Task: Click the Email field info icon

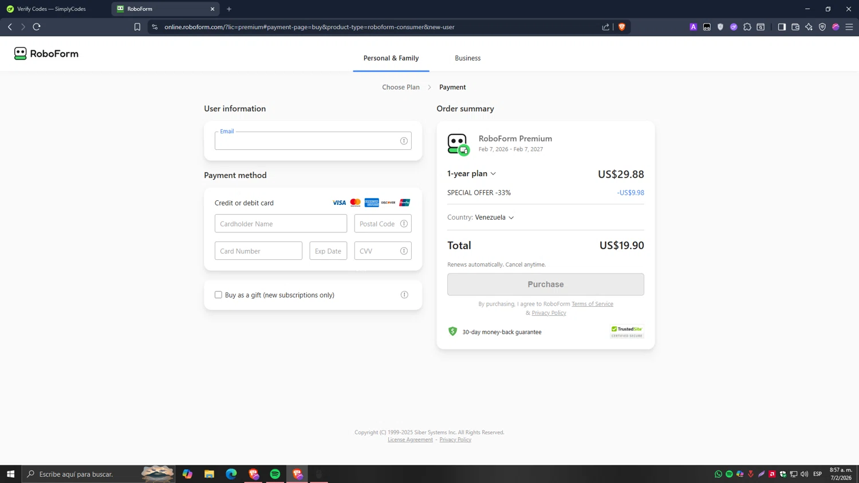Action: [x=404, y=141]
